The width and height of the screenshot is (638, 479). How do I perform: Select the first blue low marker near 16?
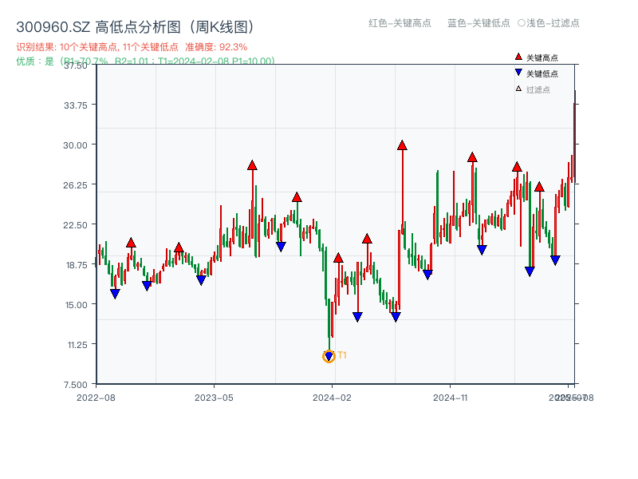(115, 294)
